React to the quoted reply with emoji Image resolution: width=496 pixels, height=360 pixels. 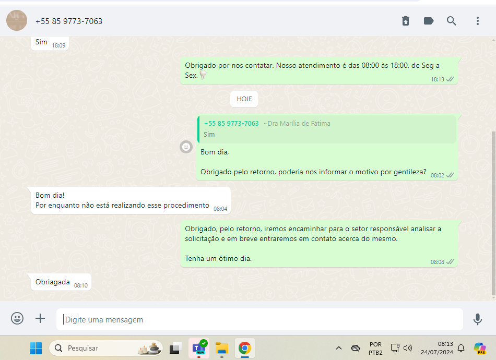(186, 147)
